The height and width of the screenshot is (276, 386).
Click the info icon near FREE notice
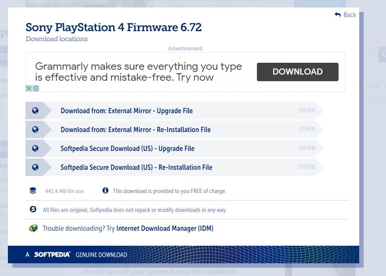(x=105, y=190)
